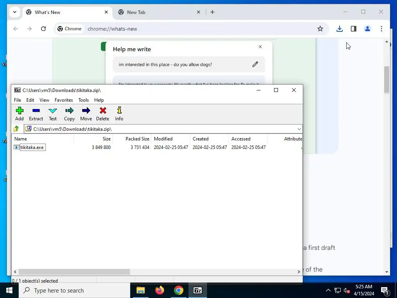Open the Info toolbar icon
The image size is (397, 298).
pyautogui.click(x=119, y=114)
